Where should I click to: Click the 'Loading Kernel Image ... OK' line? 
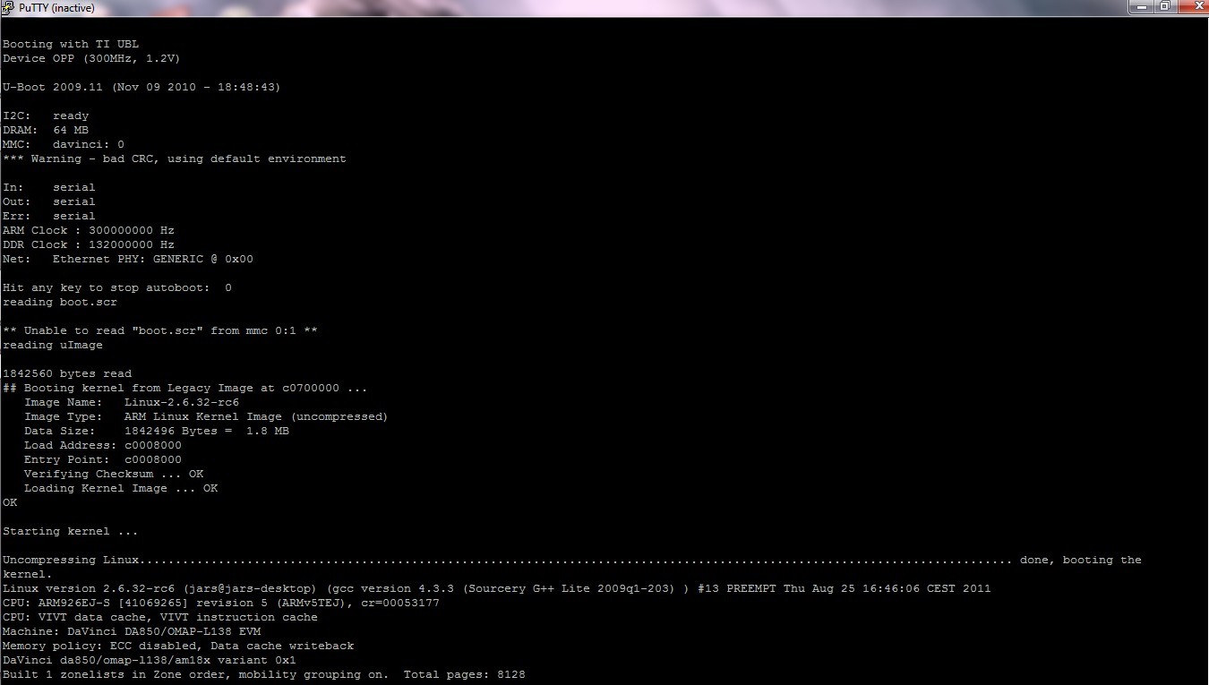(121, 488)
